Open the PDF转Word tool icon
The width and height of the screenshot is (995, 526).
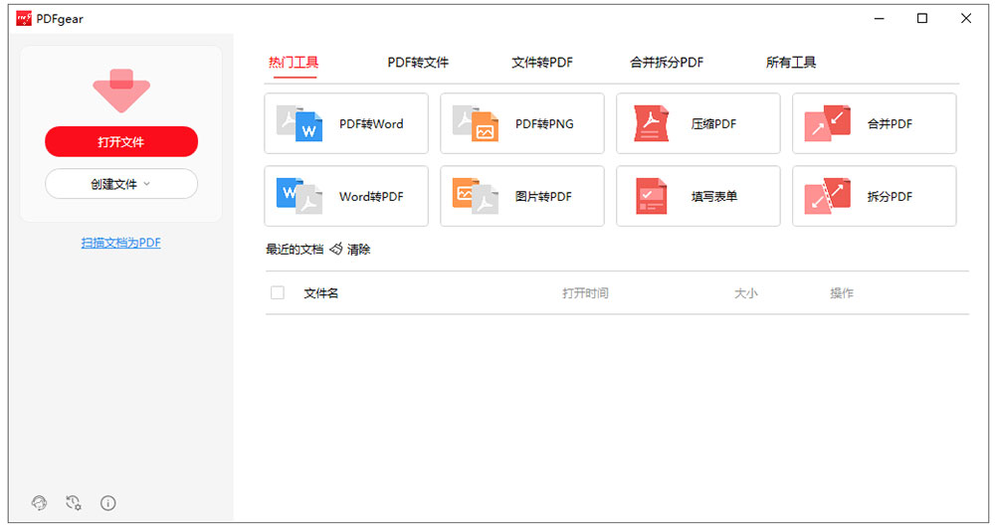[x=299, y=123]
